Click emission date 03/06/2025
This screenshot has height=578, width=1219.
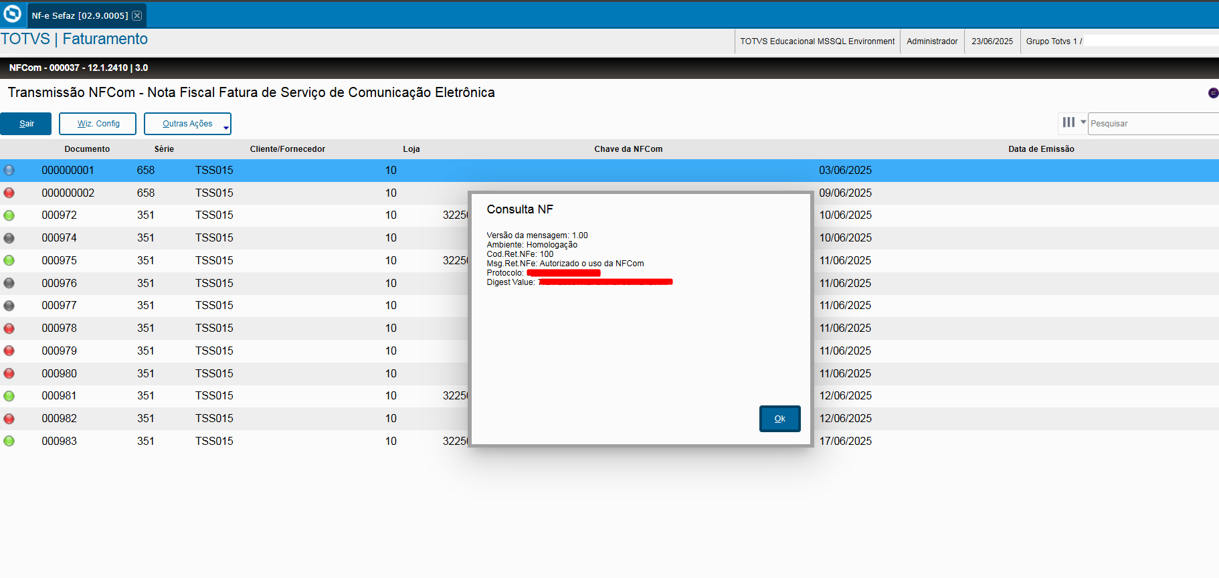coord(845,170)
